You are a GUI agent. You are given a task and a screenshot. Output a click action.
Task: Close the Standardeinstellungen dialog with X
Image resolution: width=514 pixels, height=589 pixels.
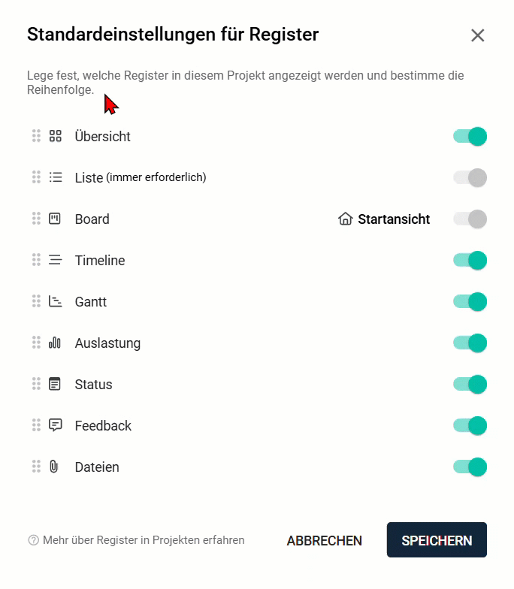pos(477,35)
